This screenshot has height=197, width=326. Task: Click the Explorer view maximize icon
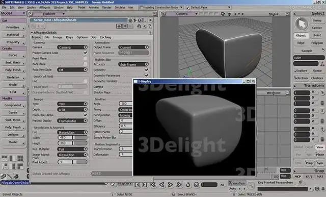tap(155, 14)
